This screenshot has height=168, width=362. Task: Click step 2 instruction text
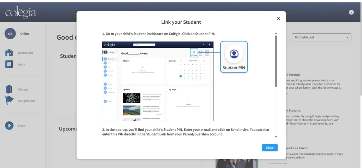coord(185,132)
